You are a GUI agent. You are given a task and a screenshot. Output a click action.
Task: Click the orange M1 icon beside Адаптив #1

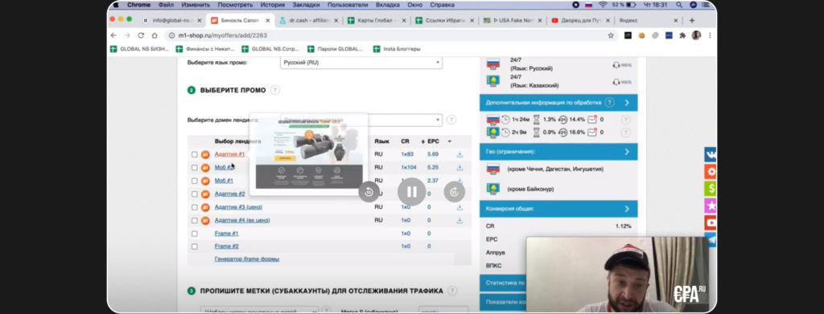[x=205, y=154]
